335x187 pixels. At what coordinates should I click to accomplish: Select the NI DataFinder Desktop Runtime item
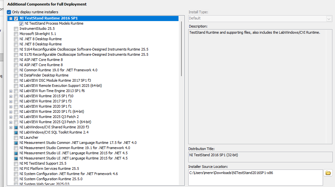pos(44,75)
